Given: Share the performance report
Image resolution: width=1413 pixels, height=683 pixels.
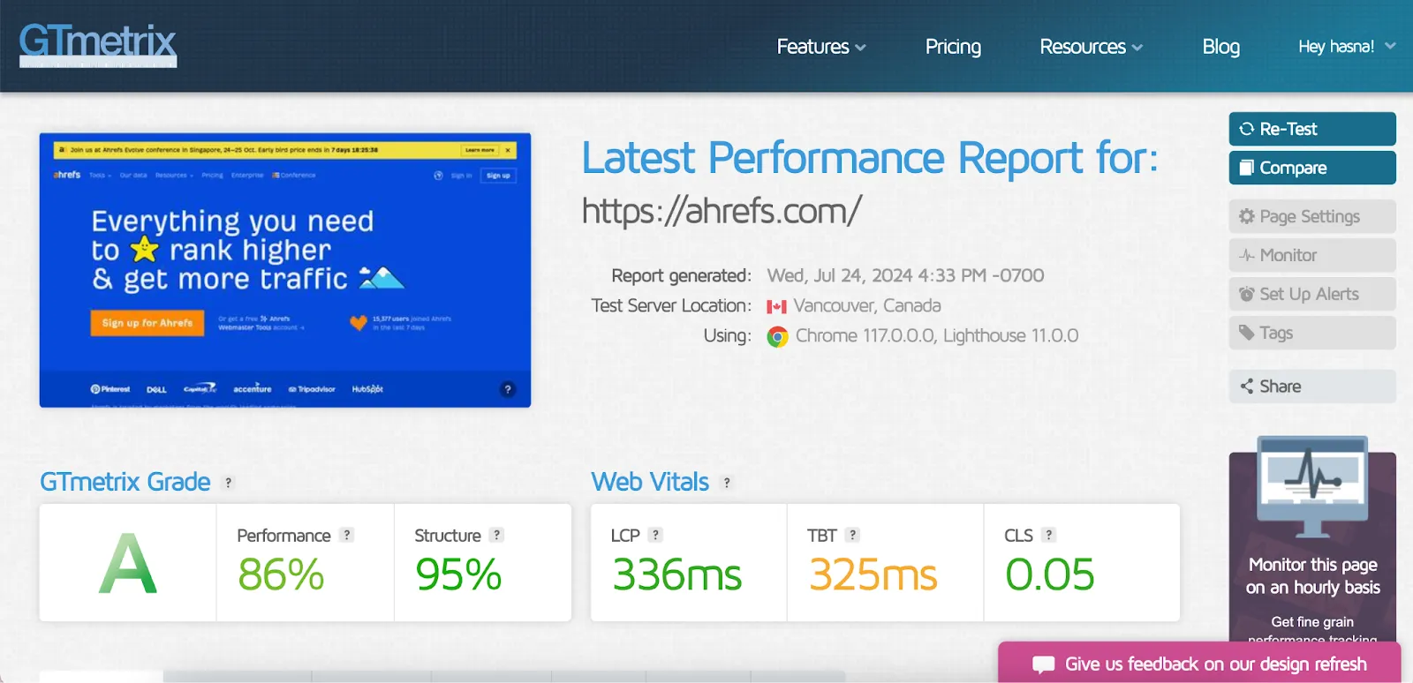Looking at the screenshot, I should pos(1311,387).
